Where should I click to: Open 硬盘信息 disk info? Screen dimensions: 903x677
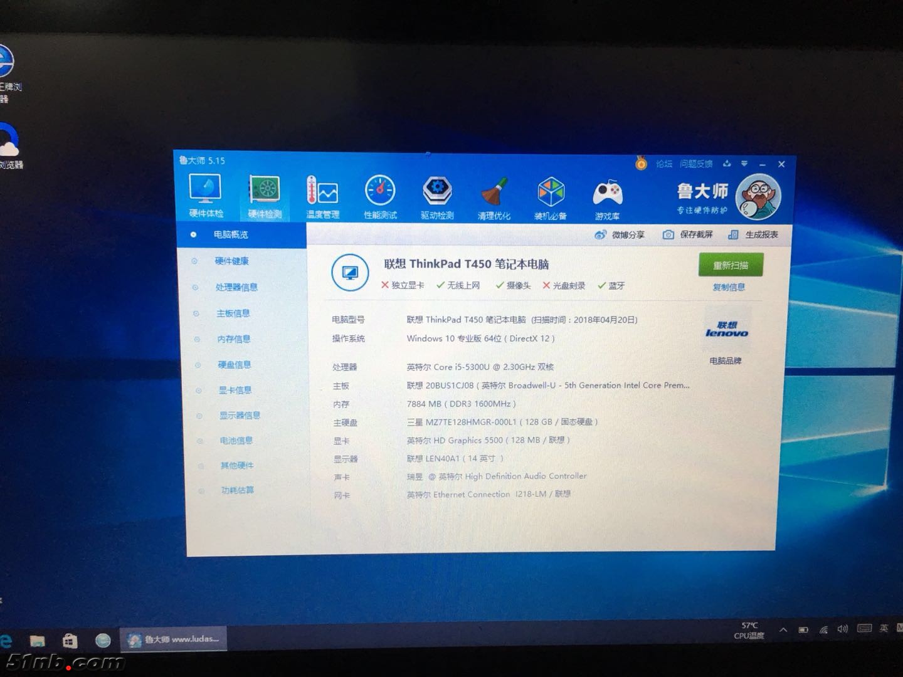235,364
